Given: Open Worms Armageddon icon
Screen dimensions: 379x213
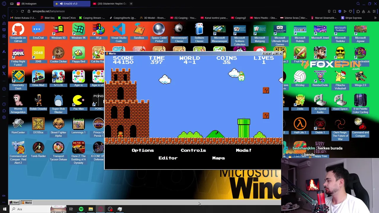Looking at the screenshot, I should (18, 104).
